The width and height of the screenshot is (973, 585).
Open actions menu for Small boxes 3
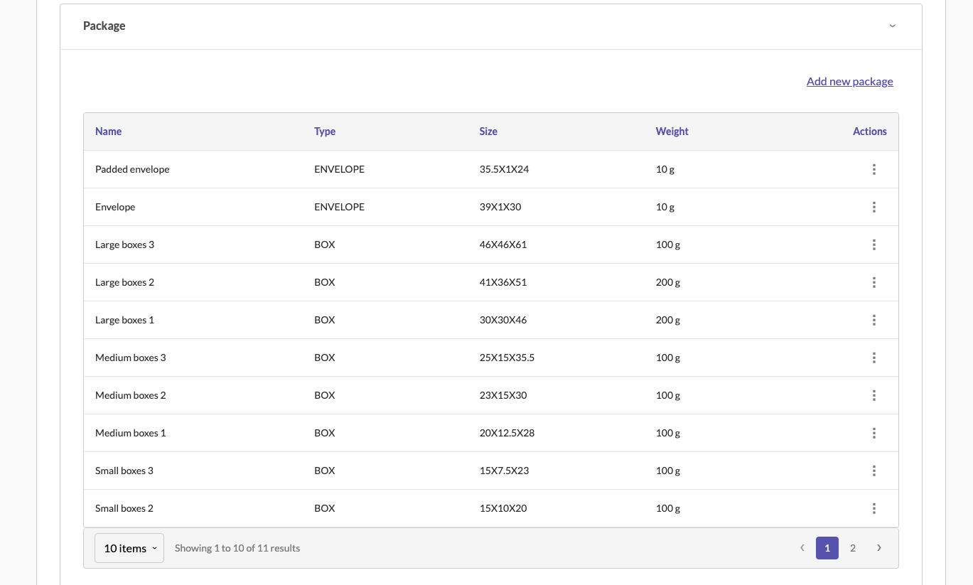point(873,471)
